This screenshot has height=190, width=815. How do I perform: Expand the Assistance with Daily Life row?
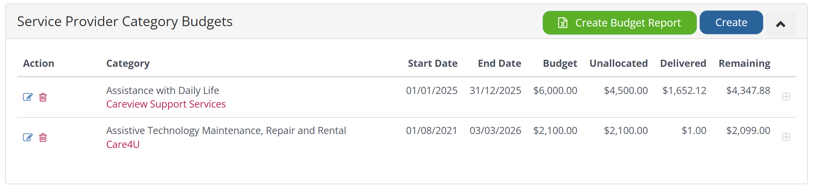click(786, 97)
